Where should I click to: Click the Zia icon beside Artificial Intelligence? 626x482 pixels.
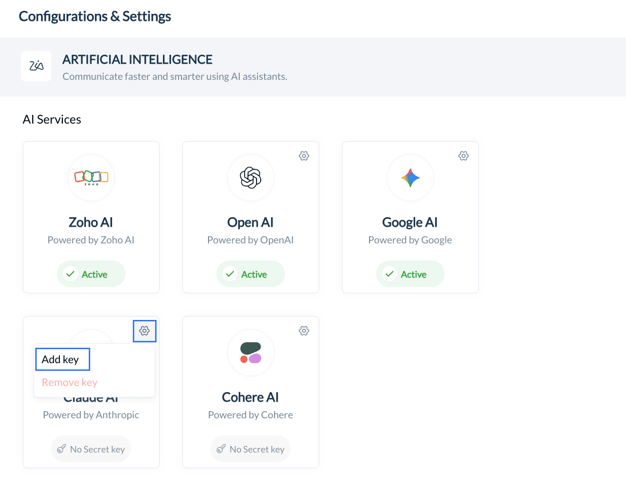click(36, 66)
